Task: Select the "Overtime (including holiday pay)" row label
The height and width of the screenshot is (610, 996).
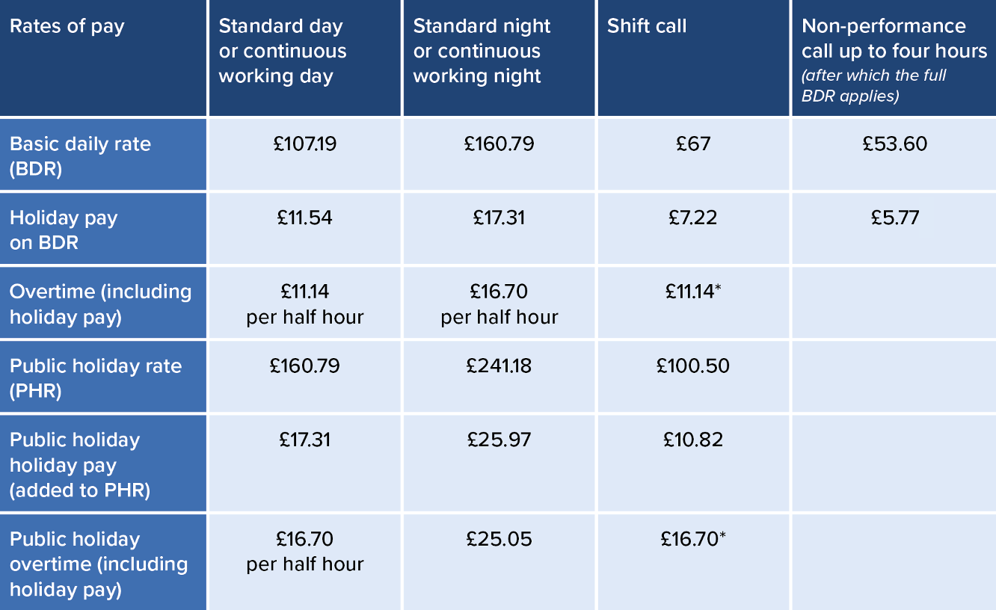Action: (x=103, y=303)
